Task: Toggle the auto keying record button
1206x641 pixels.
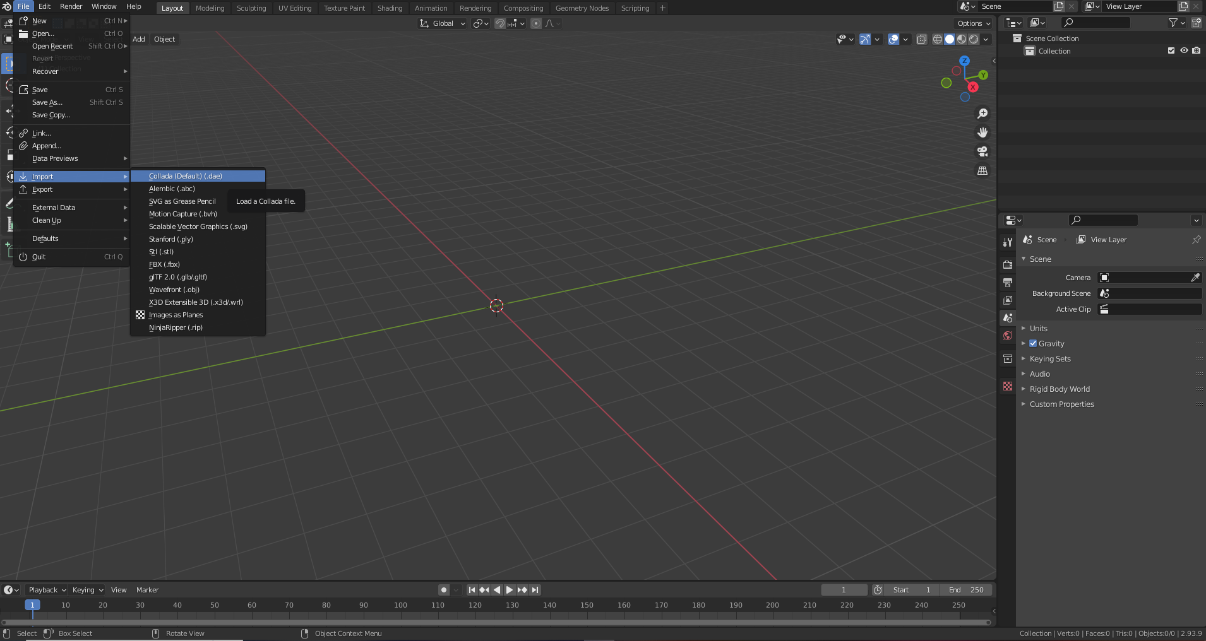Action: [444, 590]
